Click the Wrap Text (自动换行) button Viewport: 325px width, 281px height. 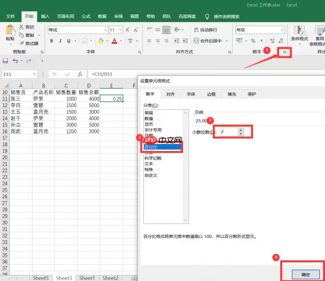[x=206, y=30]
